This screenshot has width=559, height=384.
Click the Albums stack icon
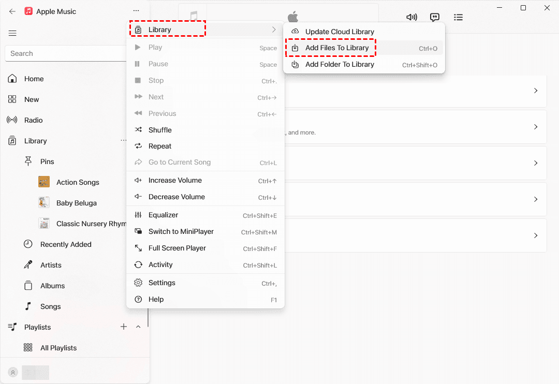28,285
